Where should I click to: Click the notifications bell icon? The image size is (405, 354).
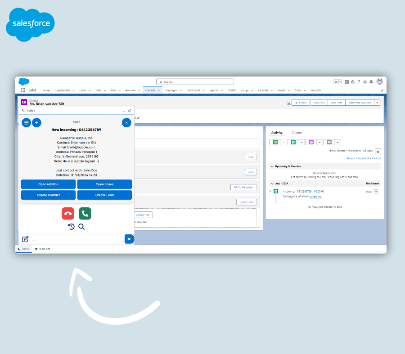pyautogui.click(x=371, y=82)
